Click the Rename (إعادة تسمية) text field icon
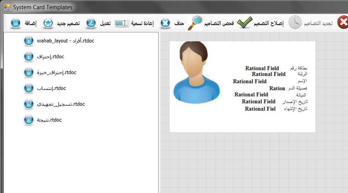 pyautogui.click(x=121, y=23)
